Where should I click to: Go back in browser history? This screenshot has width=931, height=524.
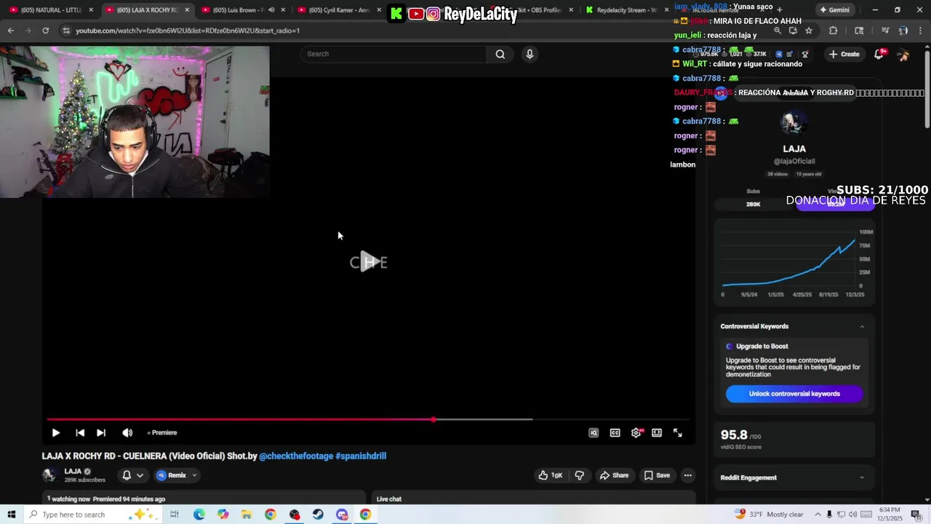(x=10, y=31)
